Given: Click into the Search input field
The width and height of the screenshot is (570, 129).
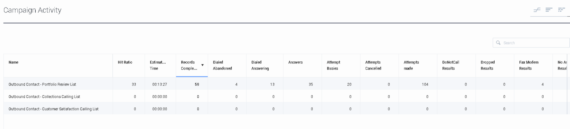Looking at the screenshot, I should [531, 43].
